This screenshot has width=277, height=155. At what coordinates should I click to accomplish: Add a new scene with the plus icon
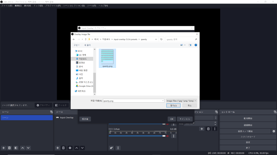pyautogui.click(x=3, y=148)
